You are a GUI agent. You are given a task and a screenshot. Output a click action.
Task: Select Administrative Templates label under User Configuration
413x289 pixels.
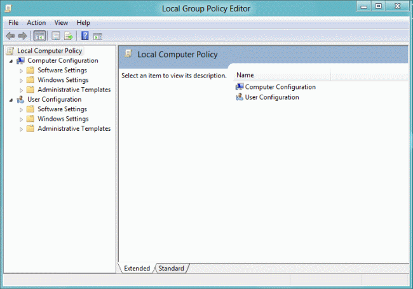[x=74, y=129]
